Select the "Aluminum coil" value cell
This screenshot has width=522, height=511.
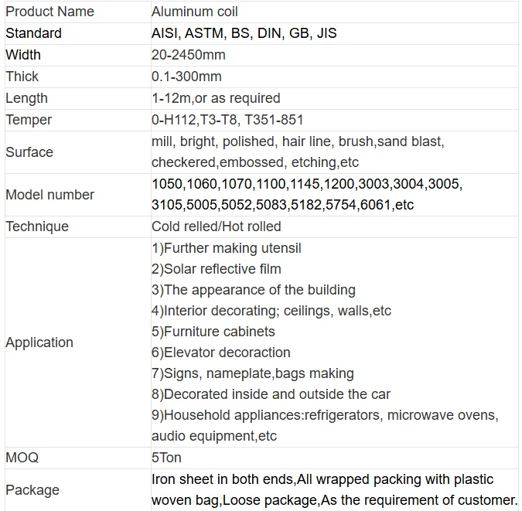point(195,12)
